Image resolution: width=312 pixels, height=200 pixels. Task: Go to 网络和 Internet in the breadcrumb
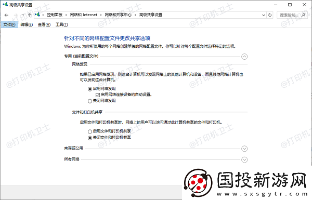84,15
